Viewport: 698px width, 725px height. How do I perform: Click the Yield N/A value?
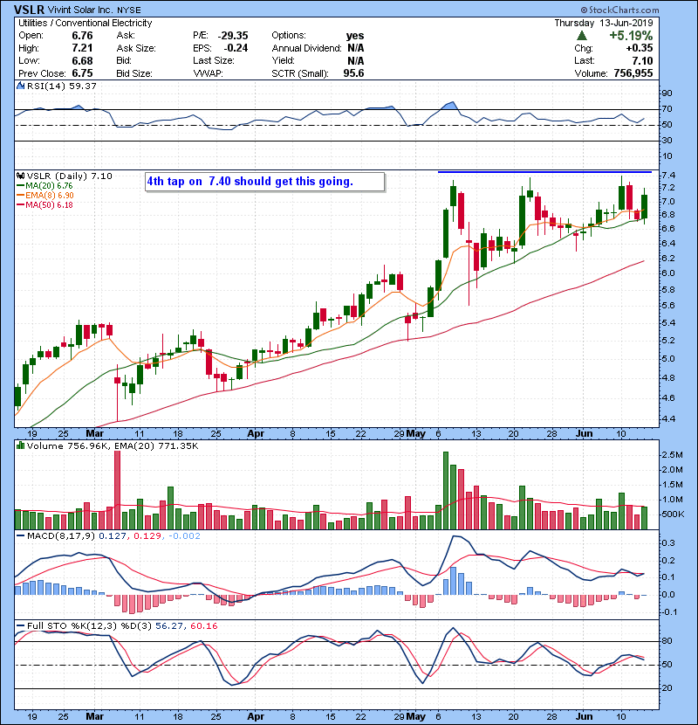[x=356, y=61]
